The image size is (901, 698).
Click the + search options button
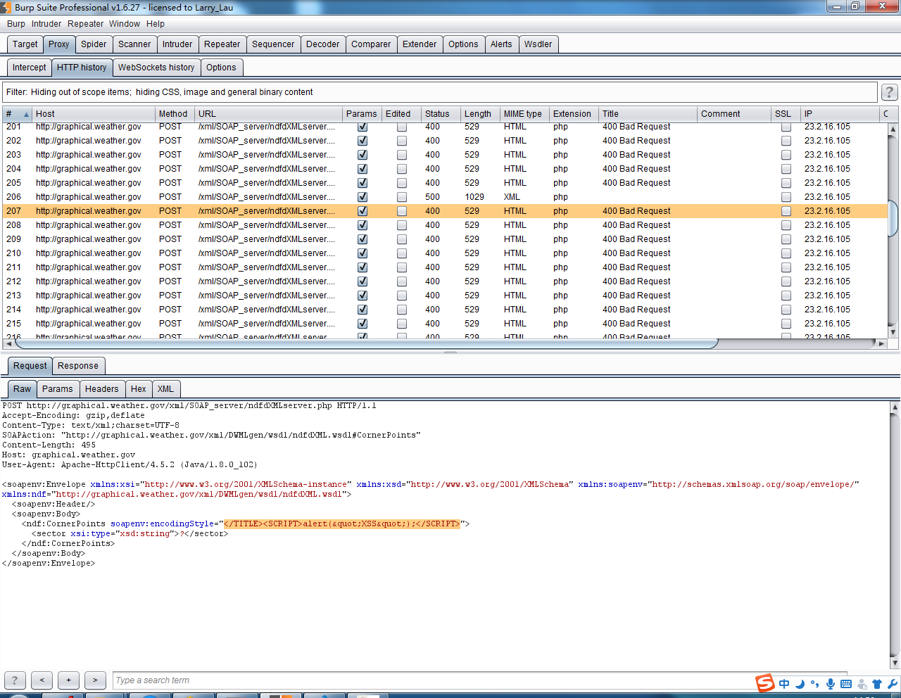coord(68,680)
